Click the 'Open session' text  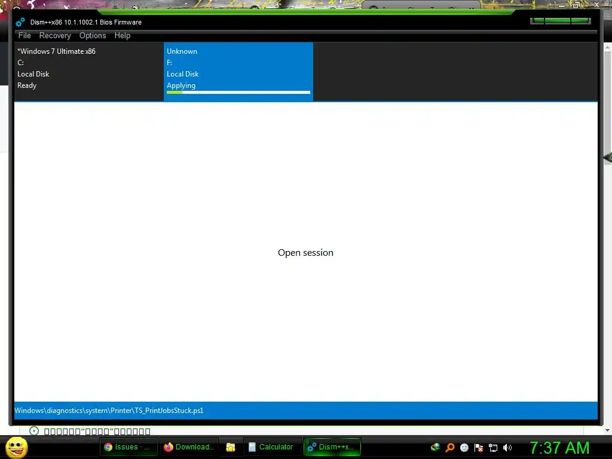[x=305, y=253]
